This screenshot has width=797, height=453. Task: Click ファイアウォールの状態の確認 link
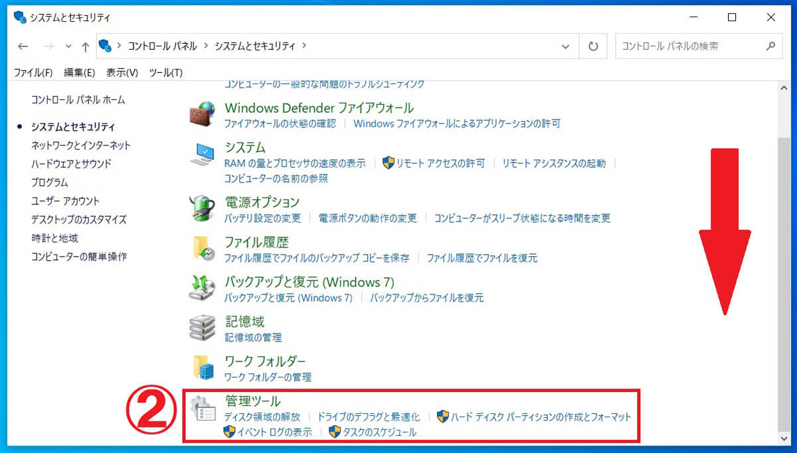coord(280,123)
